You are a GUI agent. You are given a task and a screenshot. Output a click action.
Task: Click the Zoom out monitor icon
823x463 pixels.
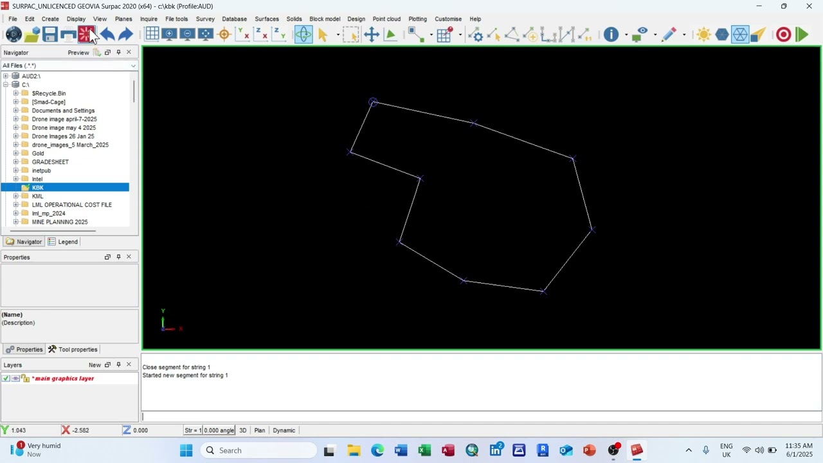[x=188, y=35]
